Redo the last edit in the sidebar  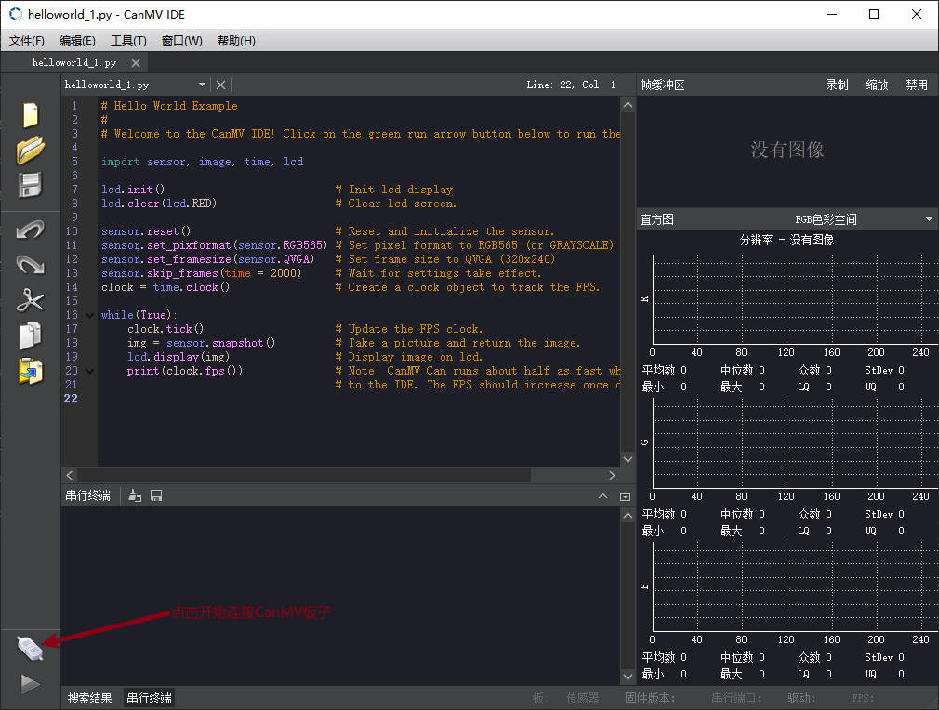click(x=30, y=264)
